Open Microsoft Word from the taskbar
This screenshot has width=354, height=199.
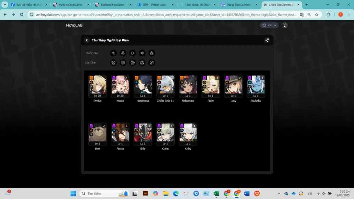coord(247,194)
